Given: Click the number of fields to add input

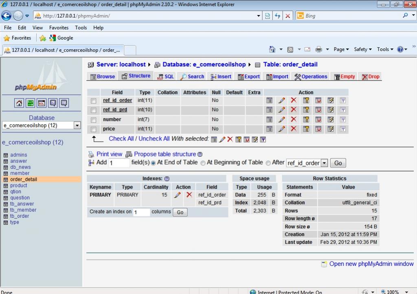Looking at the screenshot, I should pyautogui.click(x=119, y=163).
